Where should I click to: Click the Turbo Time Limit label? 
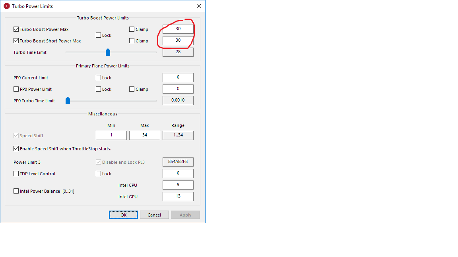click(30, 52)
